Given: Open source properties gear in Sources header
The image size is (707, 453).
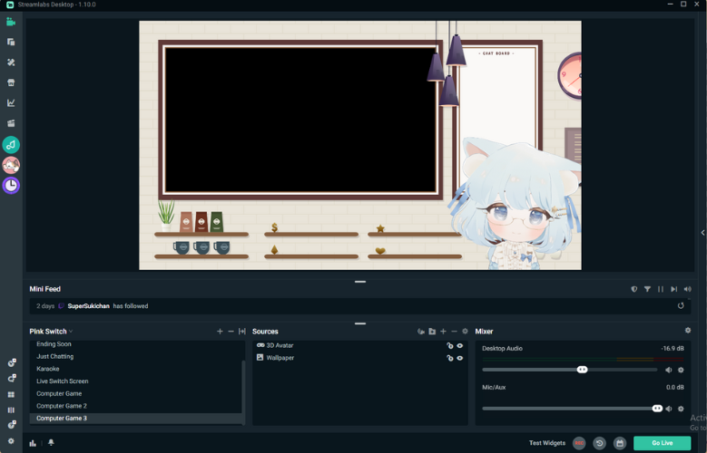Looking at the screenshot, I should tap(465, 332).
